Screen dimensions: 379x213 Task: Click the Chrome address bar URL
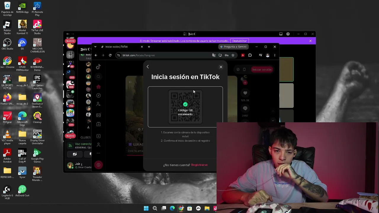tap(139, 55)
